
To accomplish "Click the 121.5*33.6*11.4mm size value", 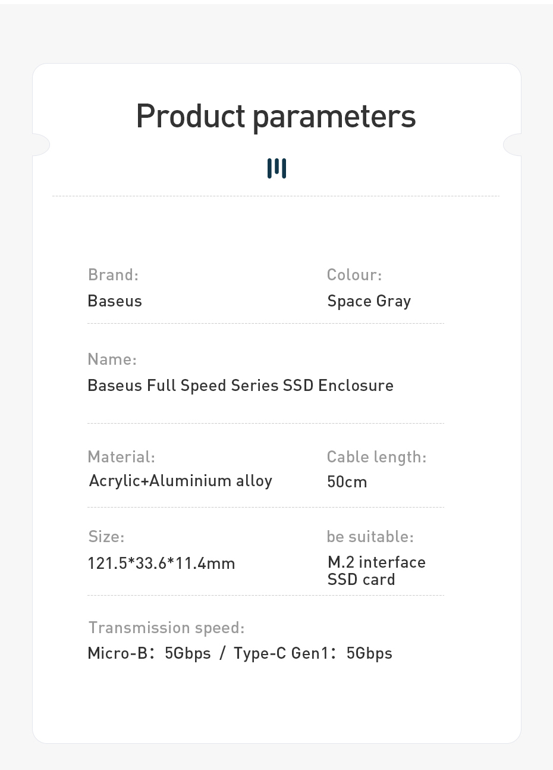I will pyautogui.click(x=161, y=564).
